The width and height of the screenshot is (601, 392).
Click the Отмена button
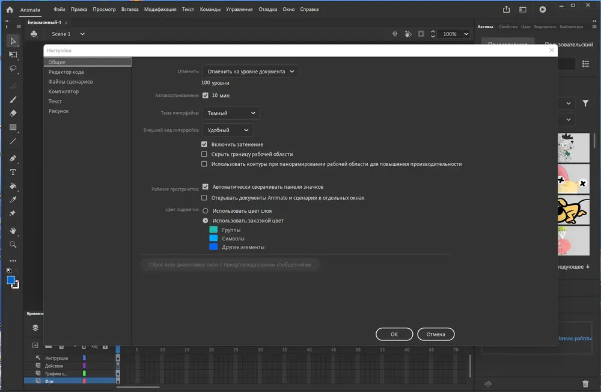pos(436,334)
